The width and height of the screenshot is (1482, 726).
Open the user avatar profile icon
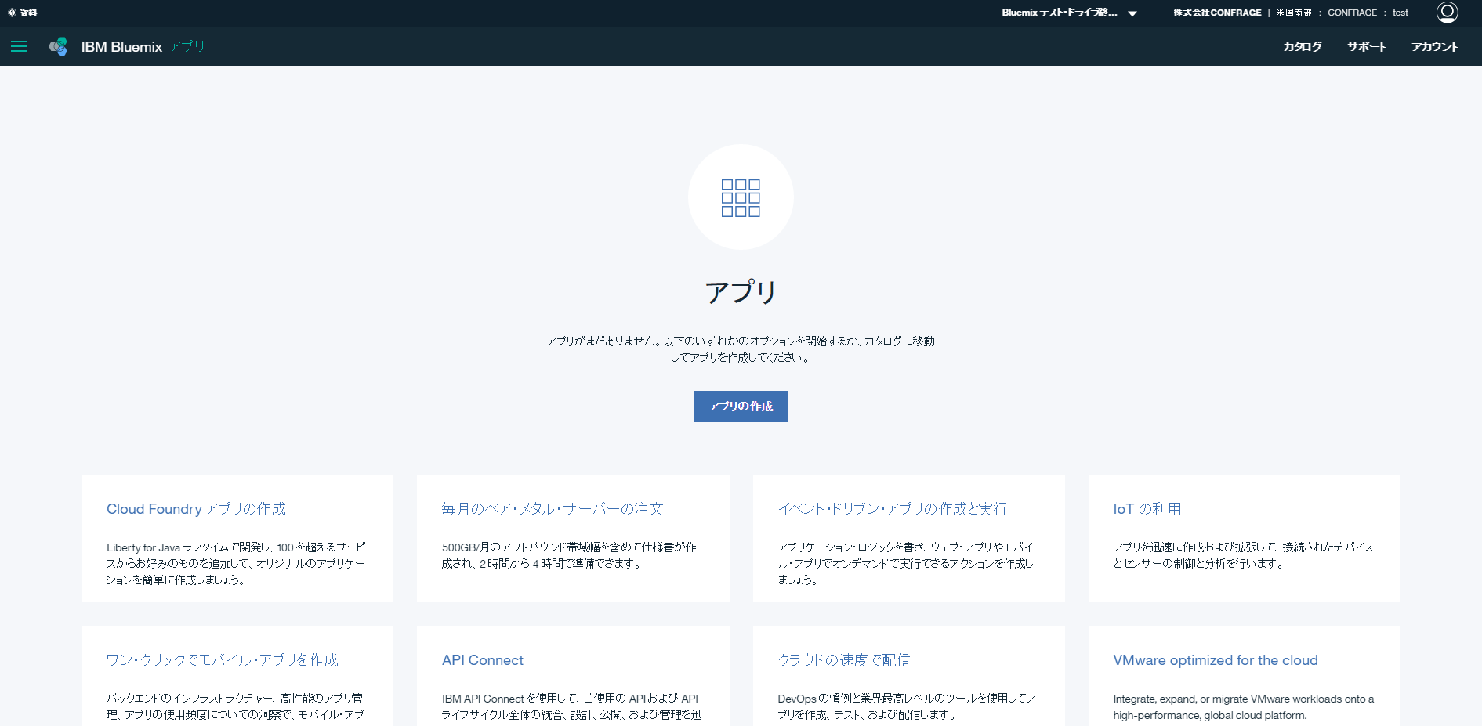pos(1447,13)
